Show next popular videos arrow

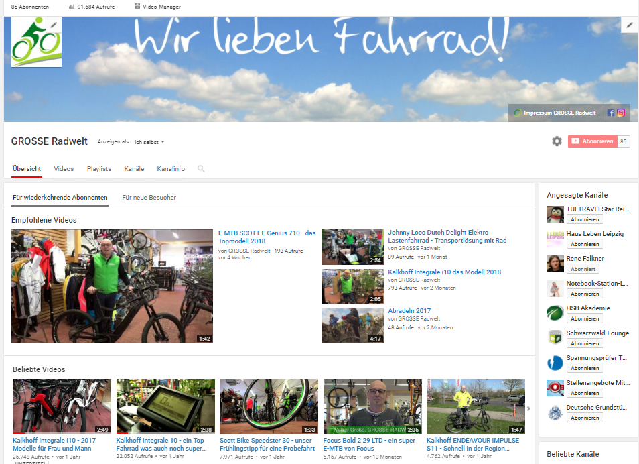[x=529, y=408]
